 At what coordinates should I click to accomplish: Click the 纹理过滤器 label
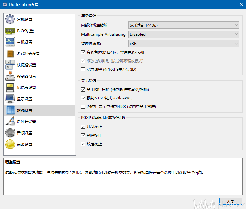pyautogui.click(x=91, y=43)
